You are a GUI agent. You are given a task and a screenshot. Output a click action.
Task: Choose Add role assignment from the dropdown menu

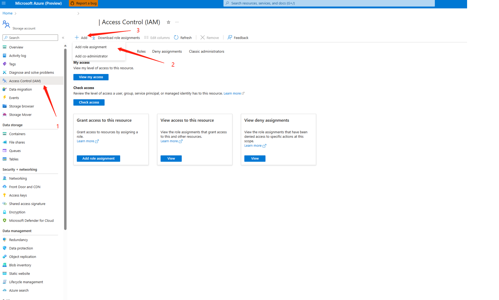[x=91, y=47]
